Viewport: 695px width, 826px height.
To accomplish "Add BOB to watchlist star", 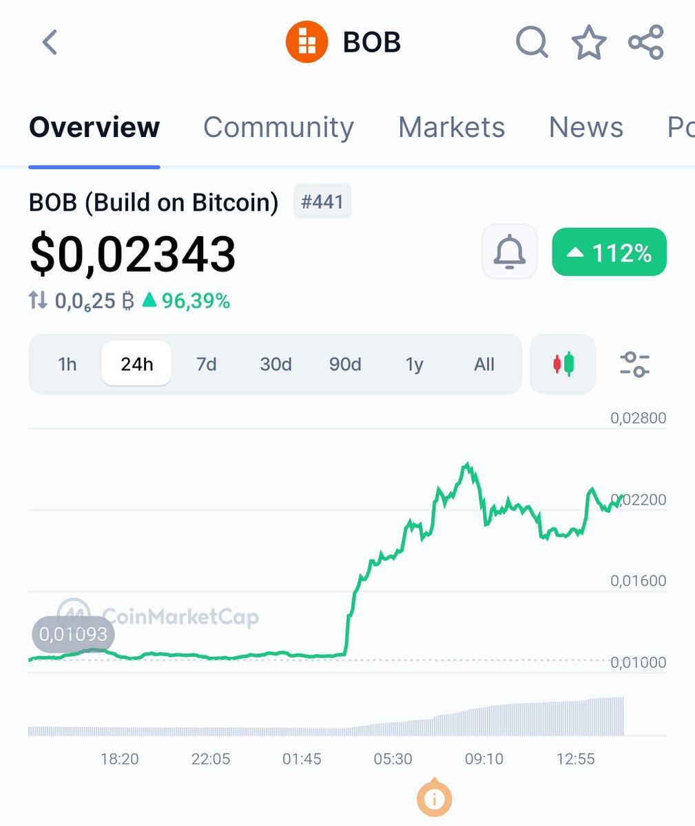I will pos(589,43).
